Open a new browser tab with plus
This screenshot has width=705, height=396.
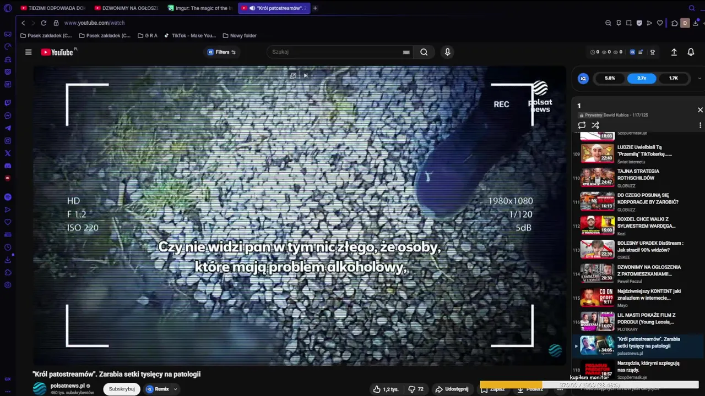click(x=315, y=8)
